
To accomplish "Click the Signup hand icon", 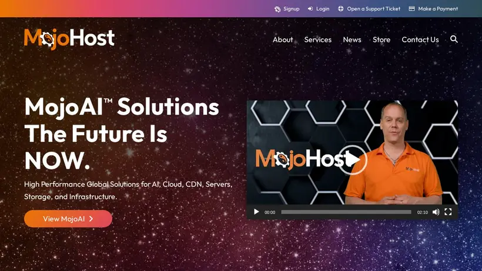I will coord(277,9).
